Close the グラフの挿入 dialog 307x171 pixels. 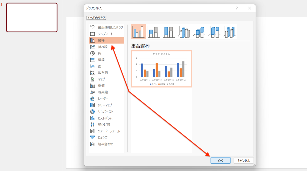coord(249,8)
